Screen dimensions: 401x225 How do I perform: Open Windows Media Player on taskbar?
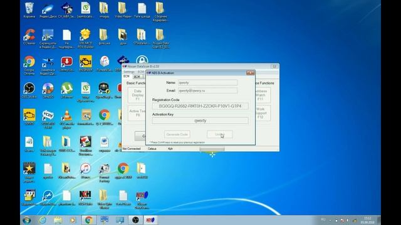(x=73, y=220)
